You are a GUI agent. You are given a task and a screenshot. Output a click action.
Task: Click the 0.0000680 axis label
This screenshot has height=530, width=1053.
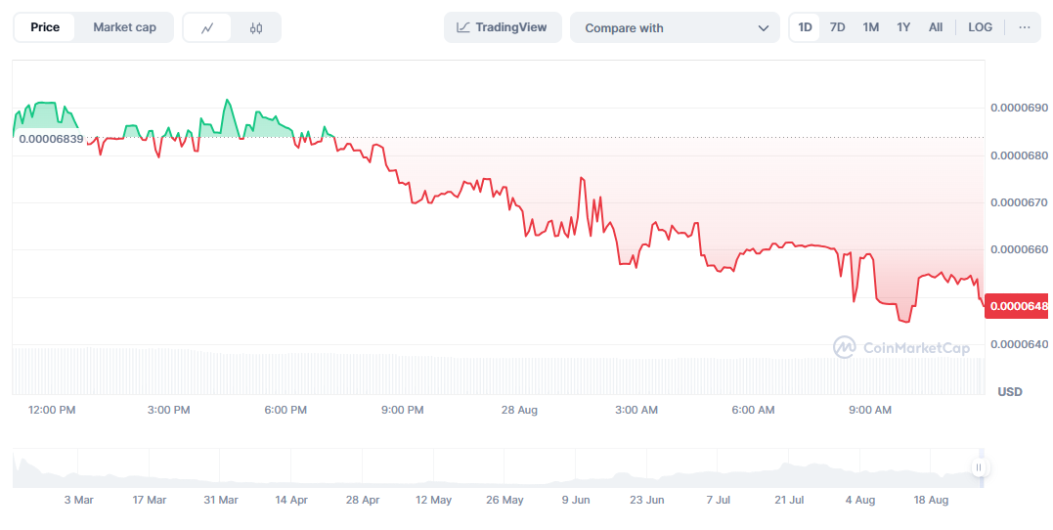[x=1019, y=155]
